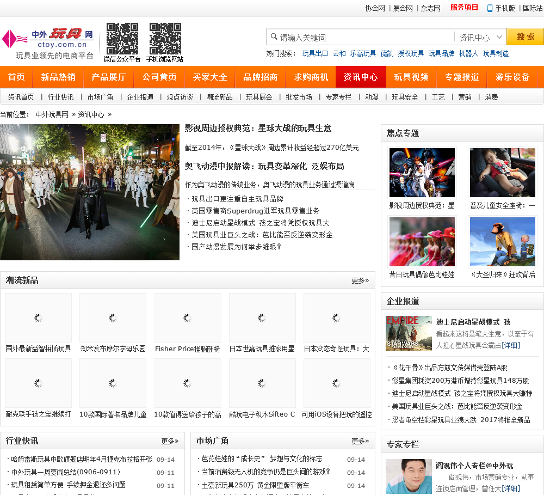
Task: Open 展会网 link in top bar
Action: pos(403,8)
